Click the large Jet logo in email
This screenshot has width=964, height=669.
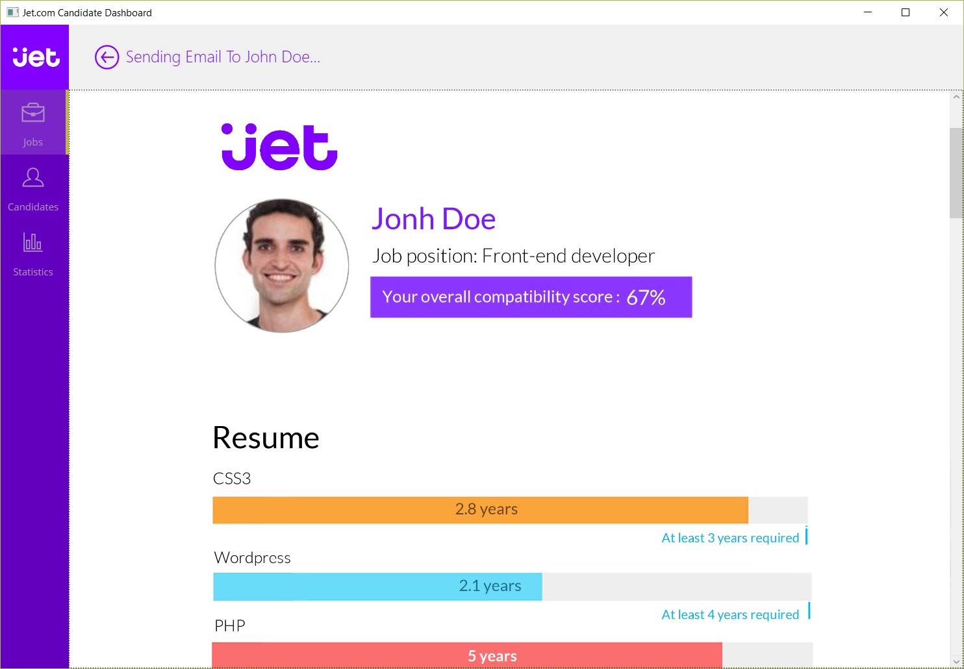click(279, 147)
